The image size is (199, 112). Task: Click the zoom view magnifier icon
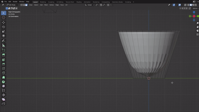click(x=197, y=23)
